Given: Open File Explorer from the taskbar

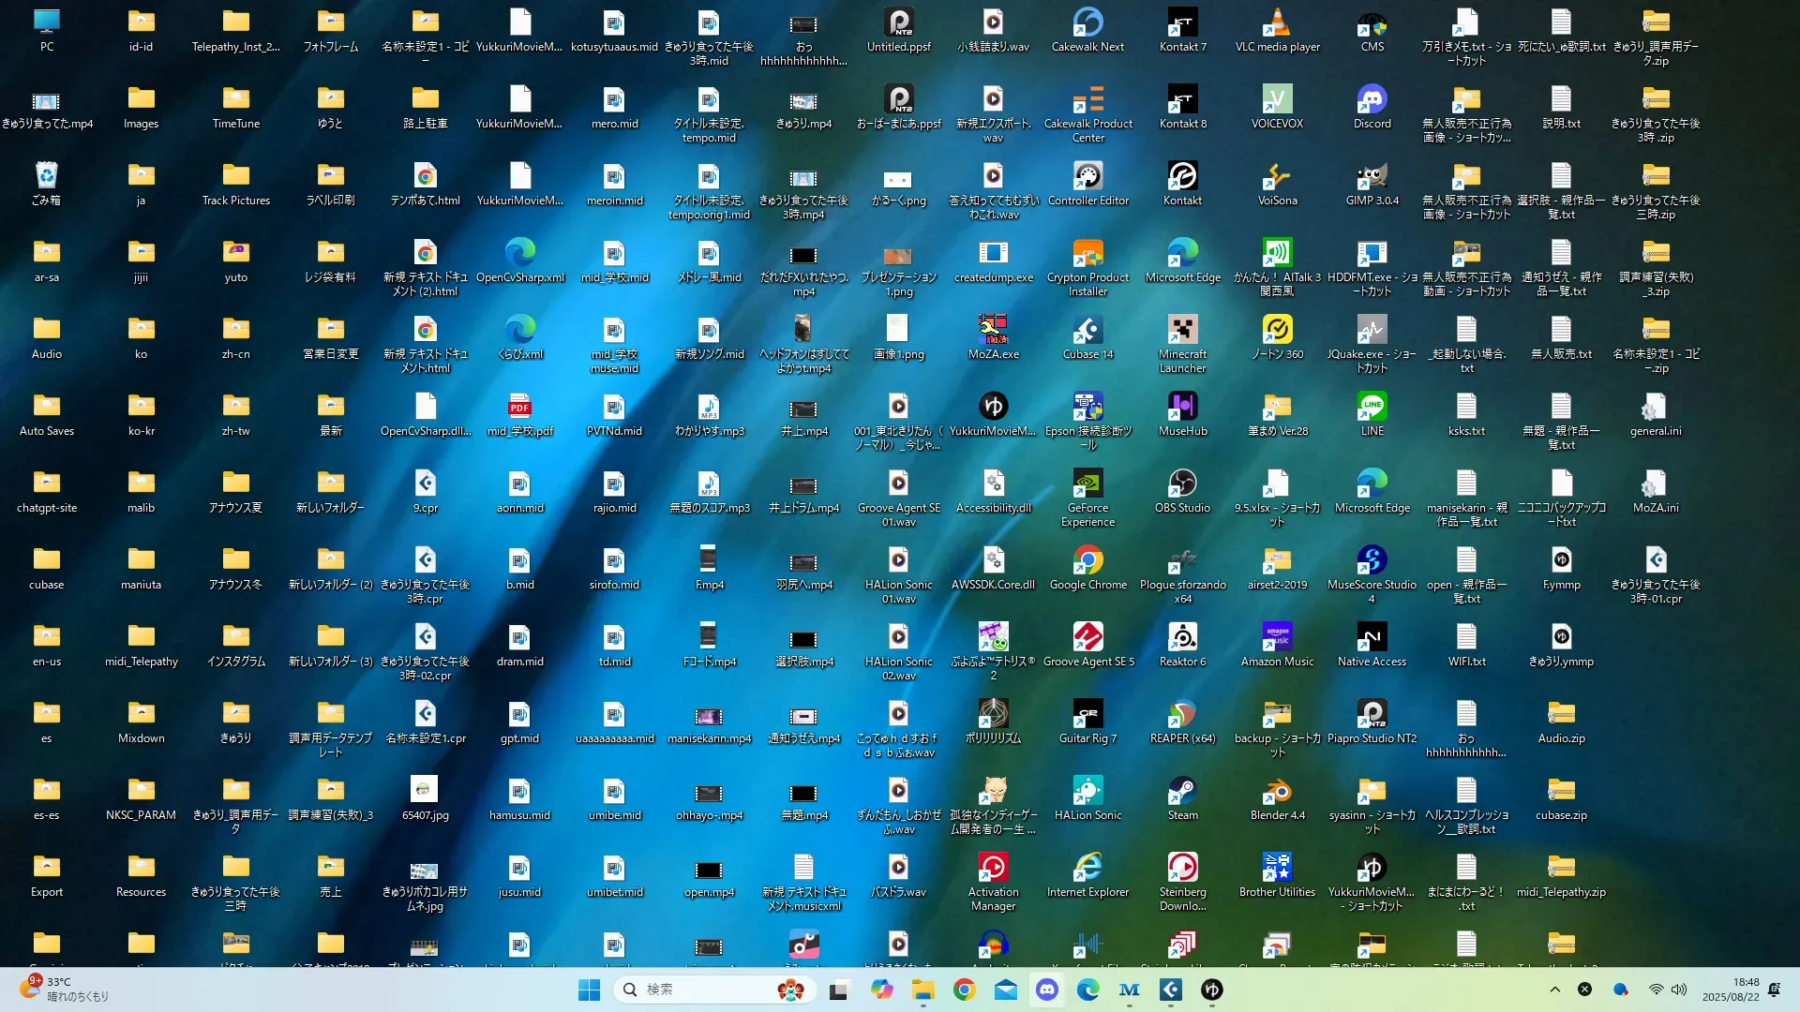Looking at the screenshot, I should 922,990.
